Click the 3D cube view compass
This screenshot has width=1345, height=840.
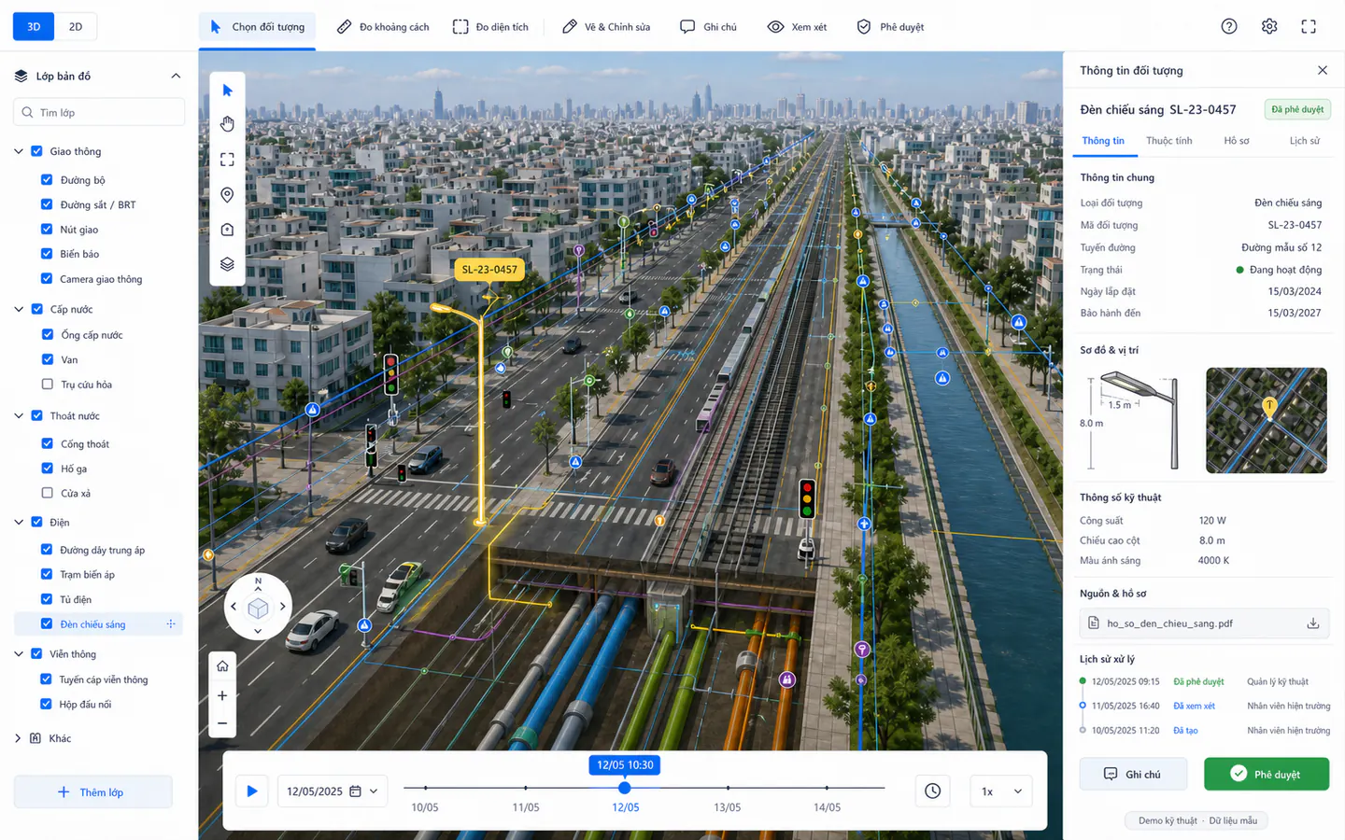coord(258,609)
